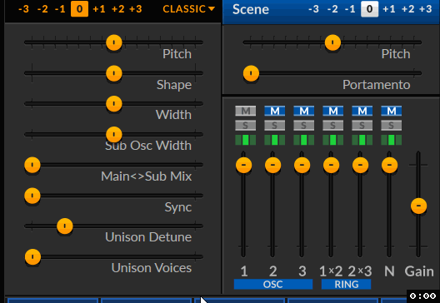This screenshot has width=440, height=303.
Task: Click the Sub Osc Width slider handle
Action: click(x=114, y=134)
